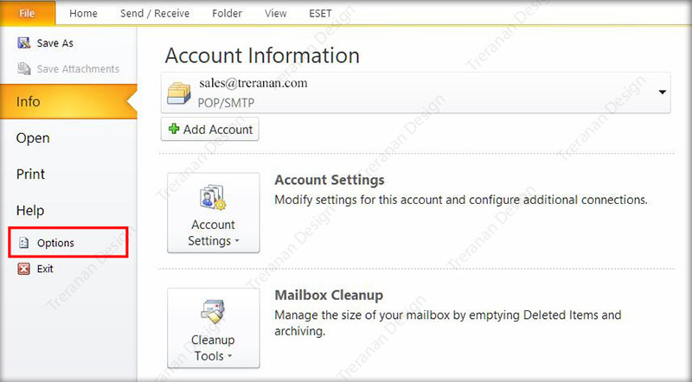Click the Account Settings people icon
This screenshot has width=692, height=382.
[213, 197]
